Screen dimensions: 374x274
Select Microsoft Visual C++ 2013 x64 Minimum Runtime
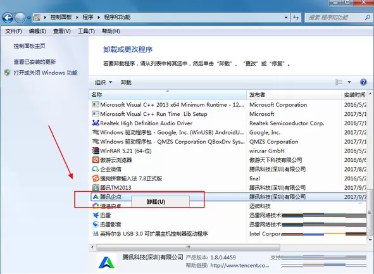(172, 104)
